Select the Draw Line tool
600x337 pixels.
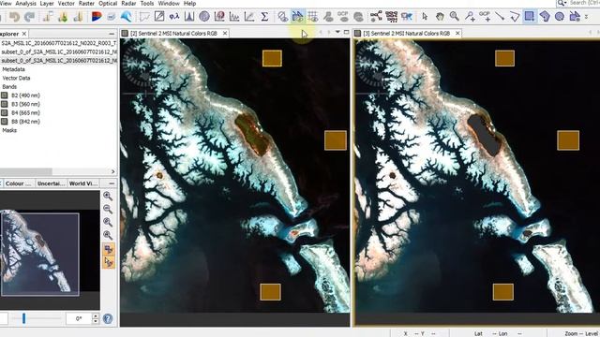coord(500,17)
